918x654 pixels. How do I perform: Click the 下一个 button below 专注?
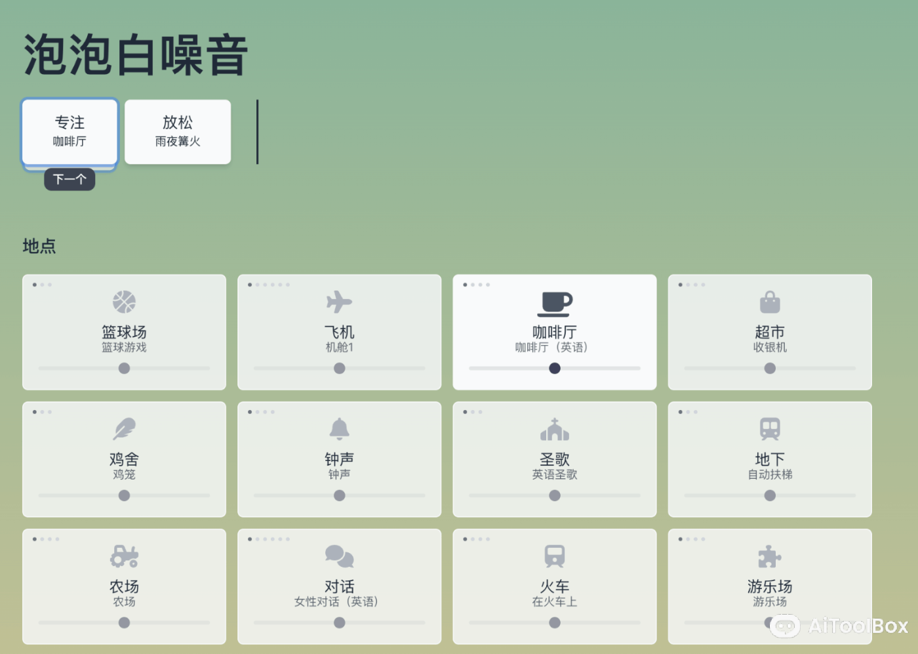click(69, 179)
